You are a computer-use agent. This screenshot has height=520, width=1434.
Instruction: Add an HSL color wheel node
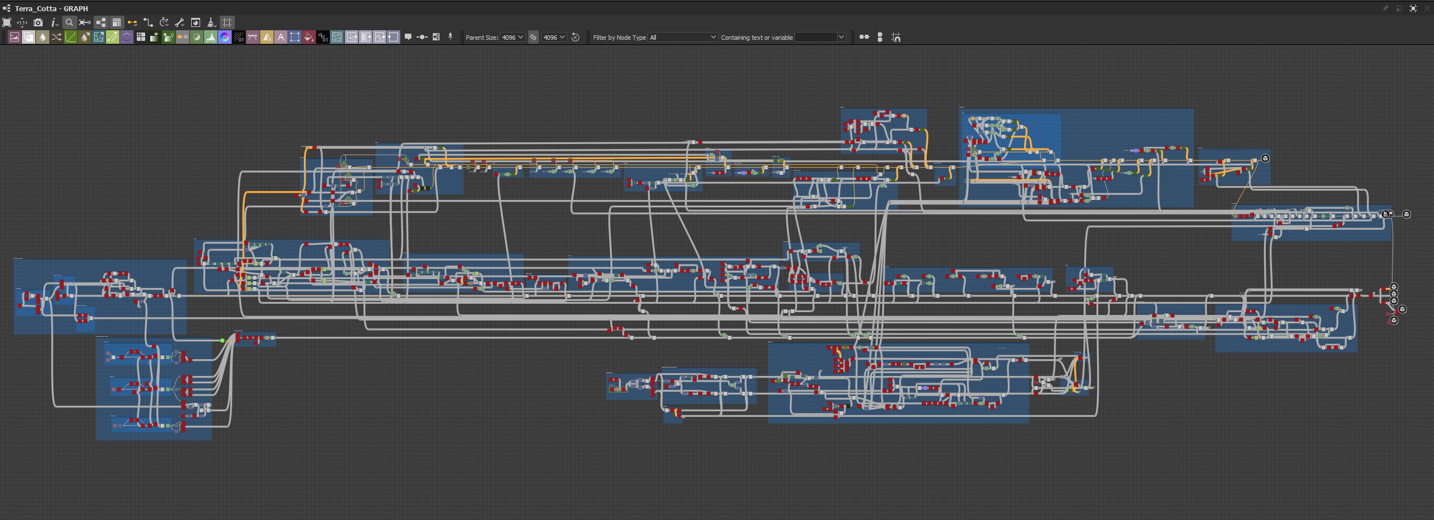pos(225,38)
